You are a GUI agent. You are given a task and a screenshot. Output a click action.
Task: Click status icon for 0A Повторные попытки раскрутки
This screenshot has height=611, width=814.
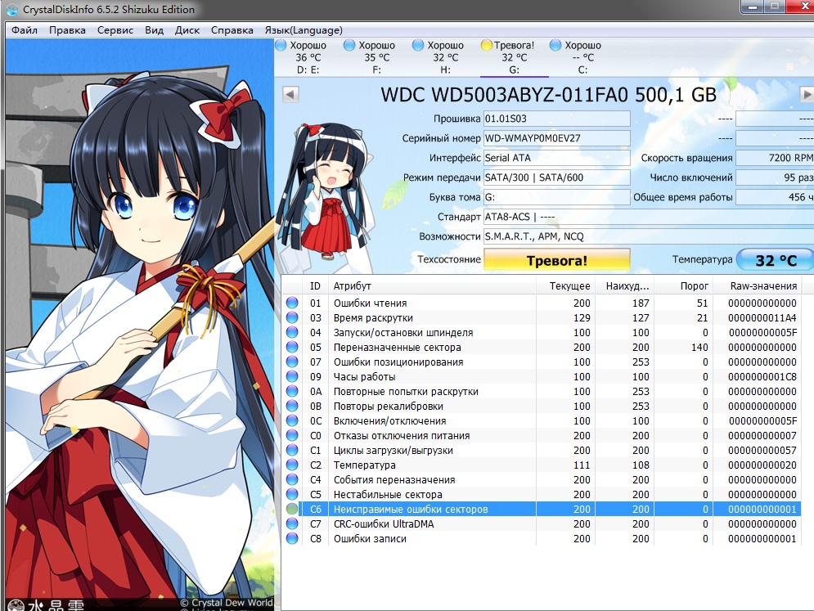pyautogui.click(x=292, y=391)
